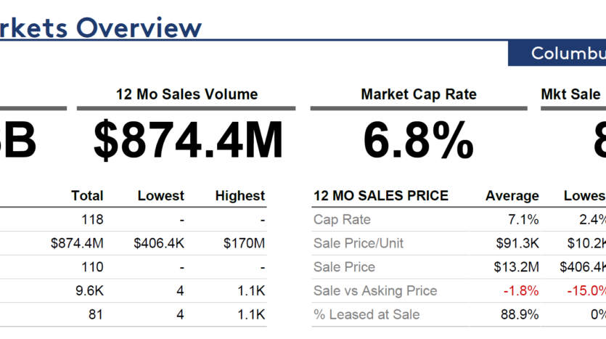Select the Total column header
The width and height of the screenshot is (606, 339).
click(87, 196)
